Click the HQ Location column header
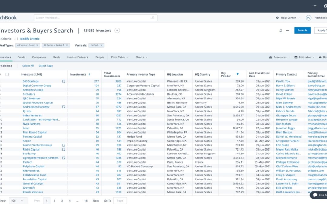Image resolution: width=327 pixels, height=204 pixels. (175, 74)
